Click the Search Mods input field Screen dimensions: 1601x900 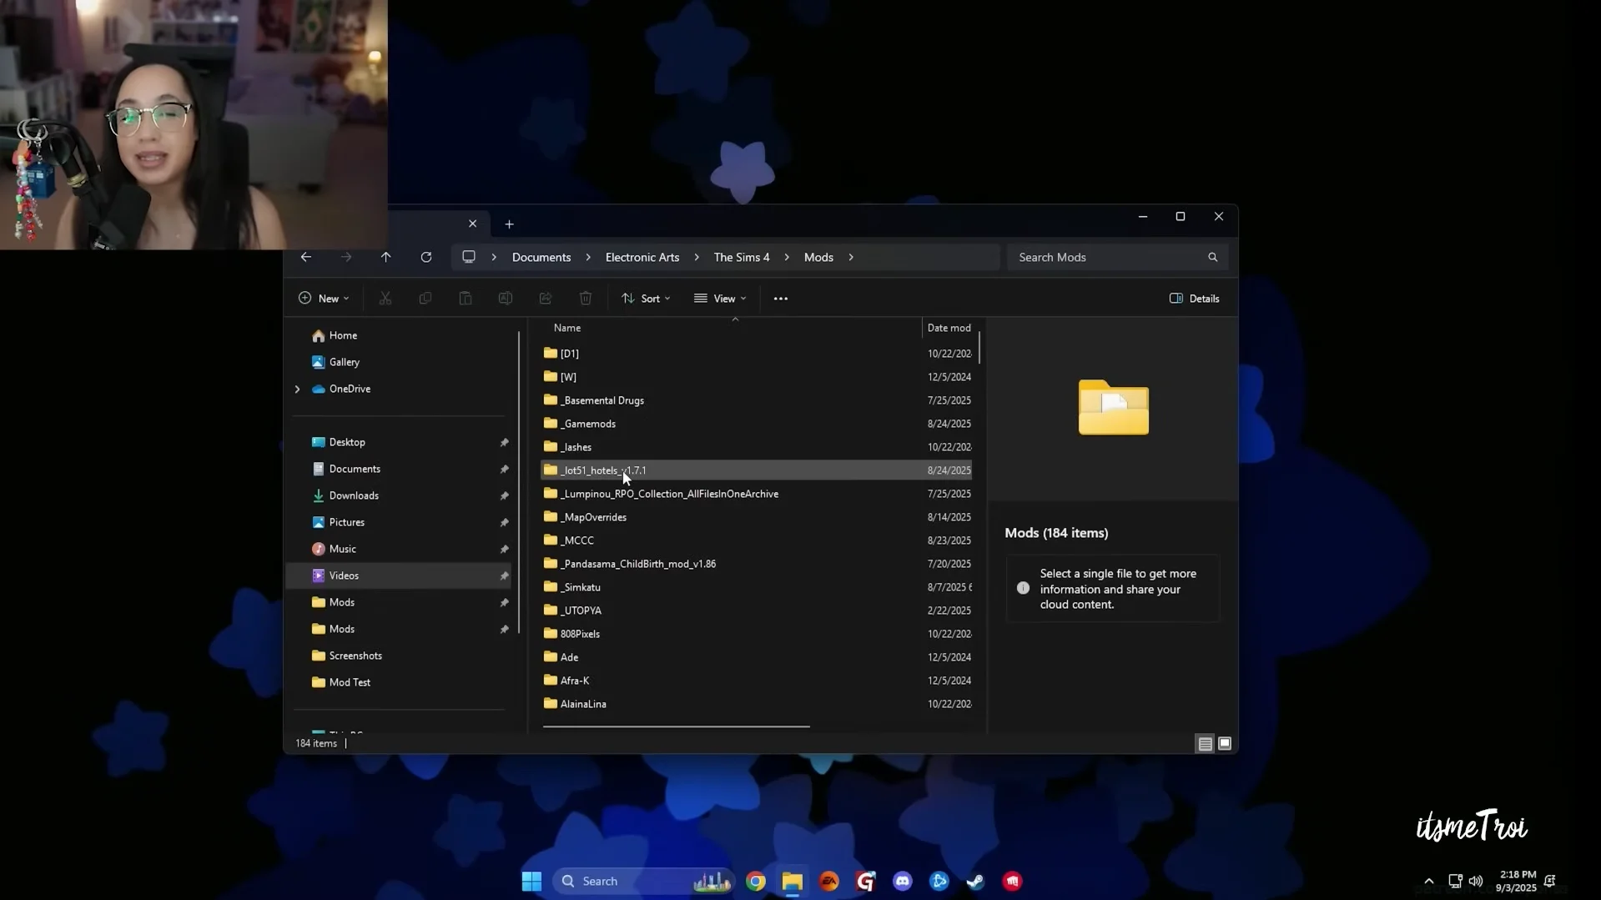click(x=1105, y=257)
